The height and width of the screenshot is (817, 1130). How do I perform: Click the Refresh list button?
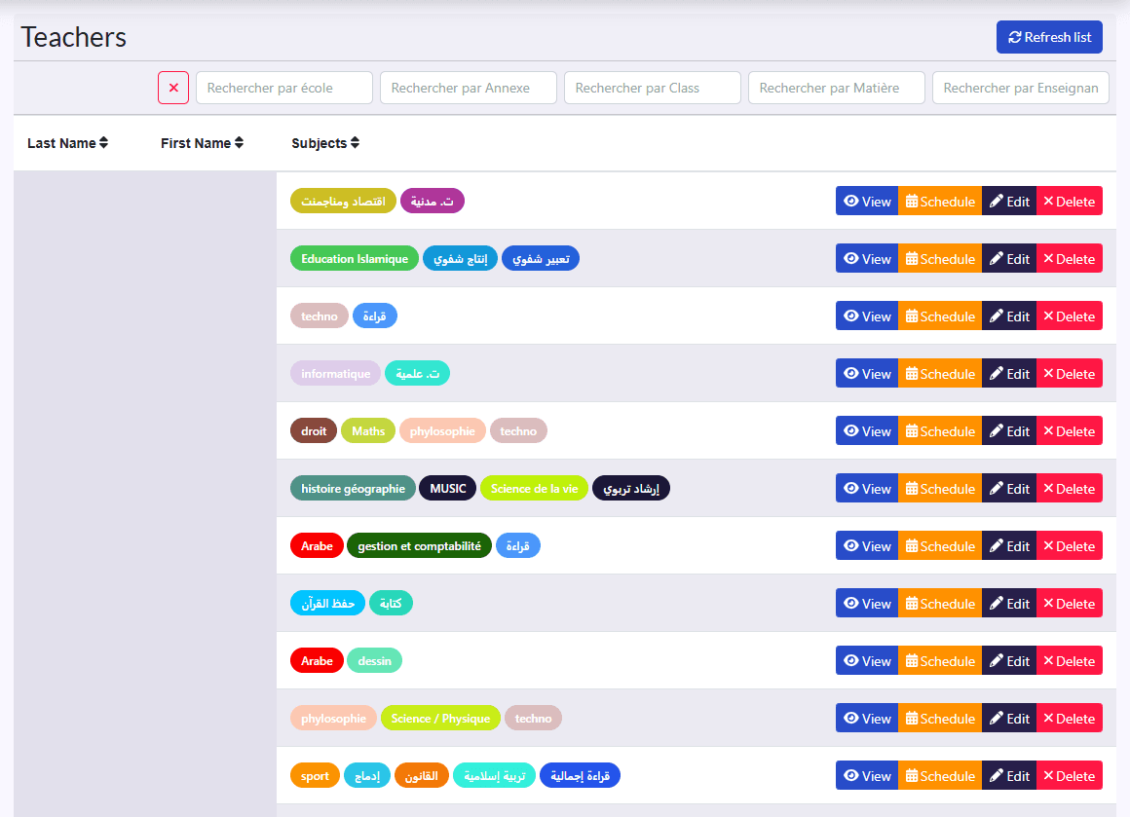tap(1049, 37)
